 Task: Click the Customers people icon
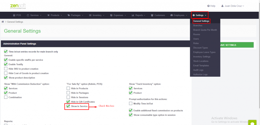pyautogui.click(x=152, y=15)
